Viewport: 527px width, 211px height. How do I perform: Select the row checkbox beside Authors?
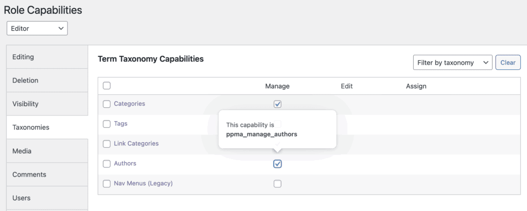(107, 164)
